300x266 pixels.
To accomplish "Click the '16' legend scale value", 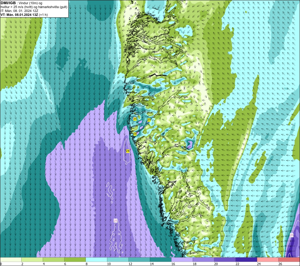I will pos(173,264).
